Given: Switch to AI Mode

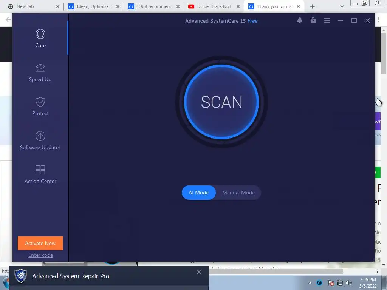Looking at the screenshot, I should pos(199,193).
